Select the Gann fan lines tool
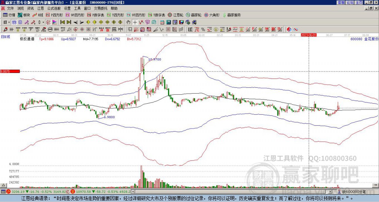The image size is (379, 202). (x=136, y=29)
